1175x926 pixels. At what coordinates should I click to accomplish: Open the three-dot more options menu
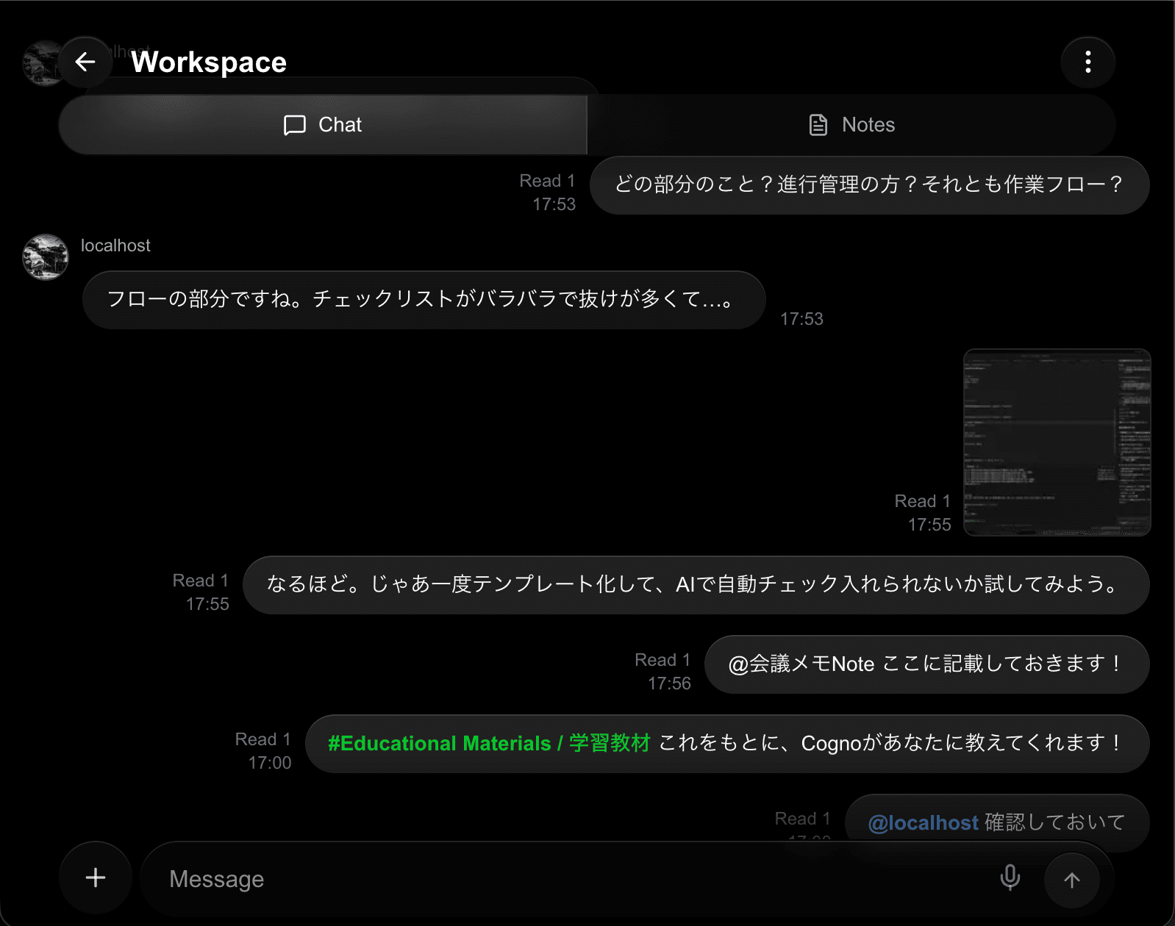[1087, 62]
